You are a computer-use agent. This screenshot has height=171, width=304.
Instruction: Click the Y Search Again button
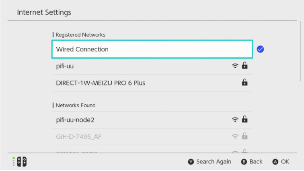pos(210,162)
